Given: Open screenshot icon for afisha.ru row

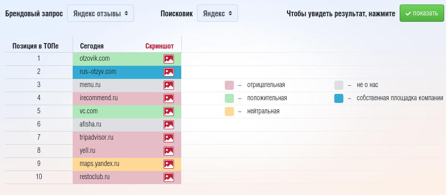Looking at the screenshot, I should click(x=168, y=125).
